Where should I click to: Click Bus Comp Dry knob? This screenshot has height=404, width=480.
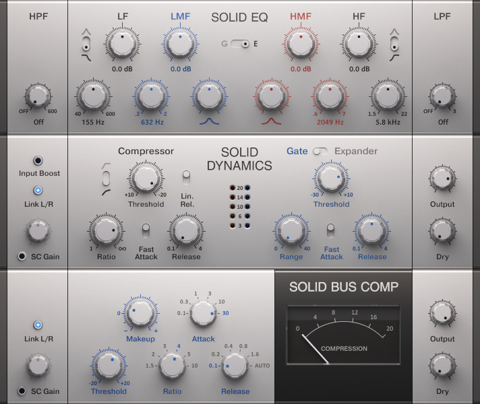tap(442, 366)
